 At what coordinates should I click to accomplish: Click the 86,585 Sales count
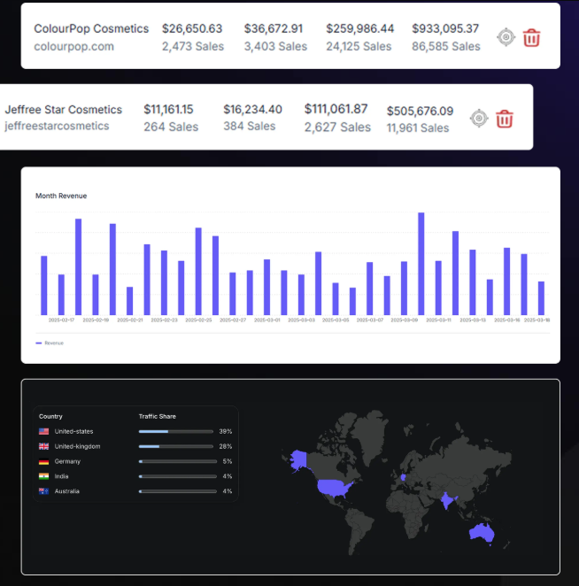(x=446, y=46)
